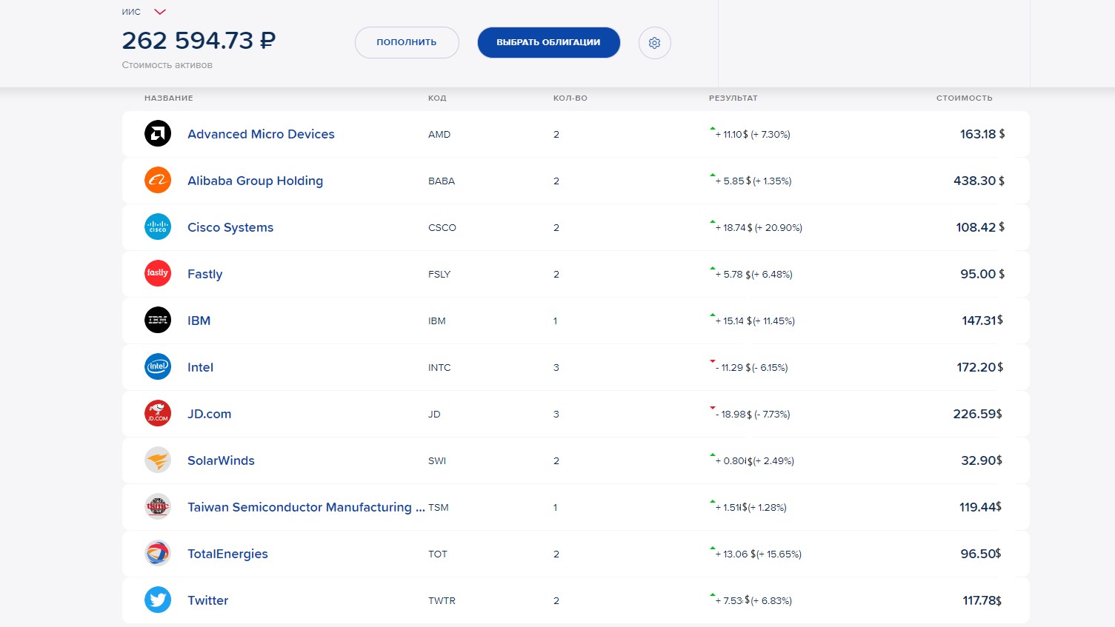
Task: Click the 147.31 $ value cell
Action: [982, 321]
